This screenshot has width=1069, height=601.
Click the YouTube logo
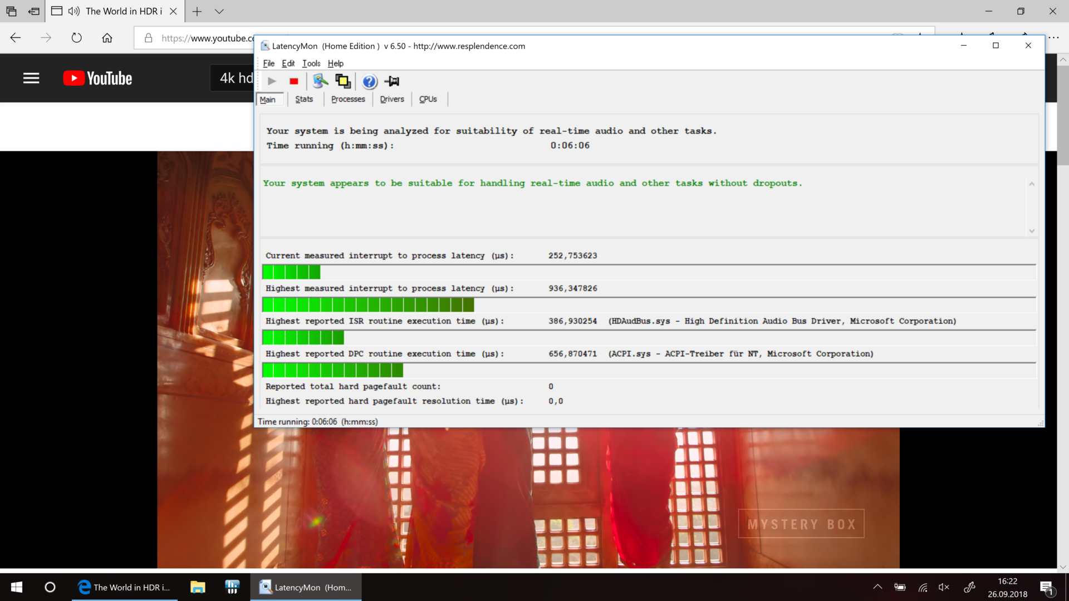pyautogui.click(x=98, y=78)
